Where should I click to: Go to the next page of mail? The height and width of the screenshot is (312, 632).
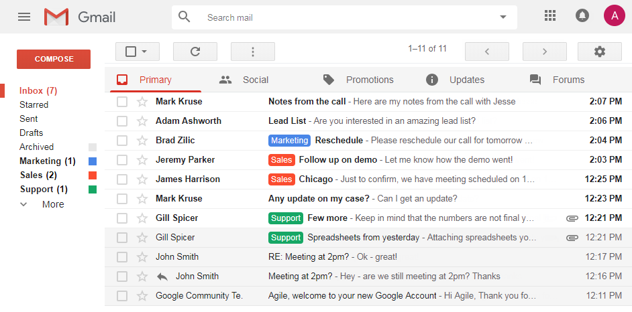545,52
